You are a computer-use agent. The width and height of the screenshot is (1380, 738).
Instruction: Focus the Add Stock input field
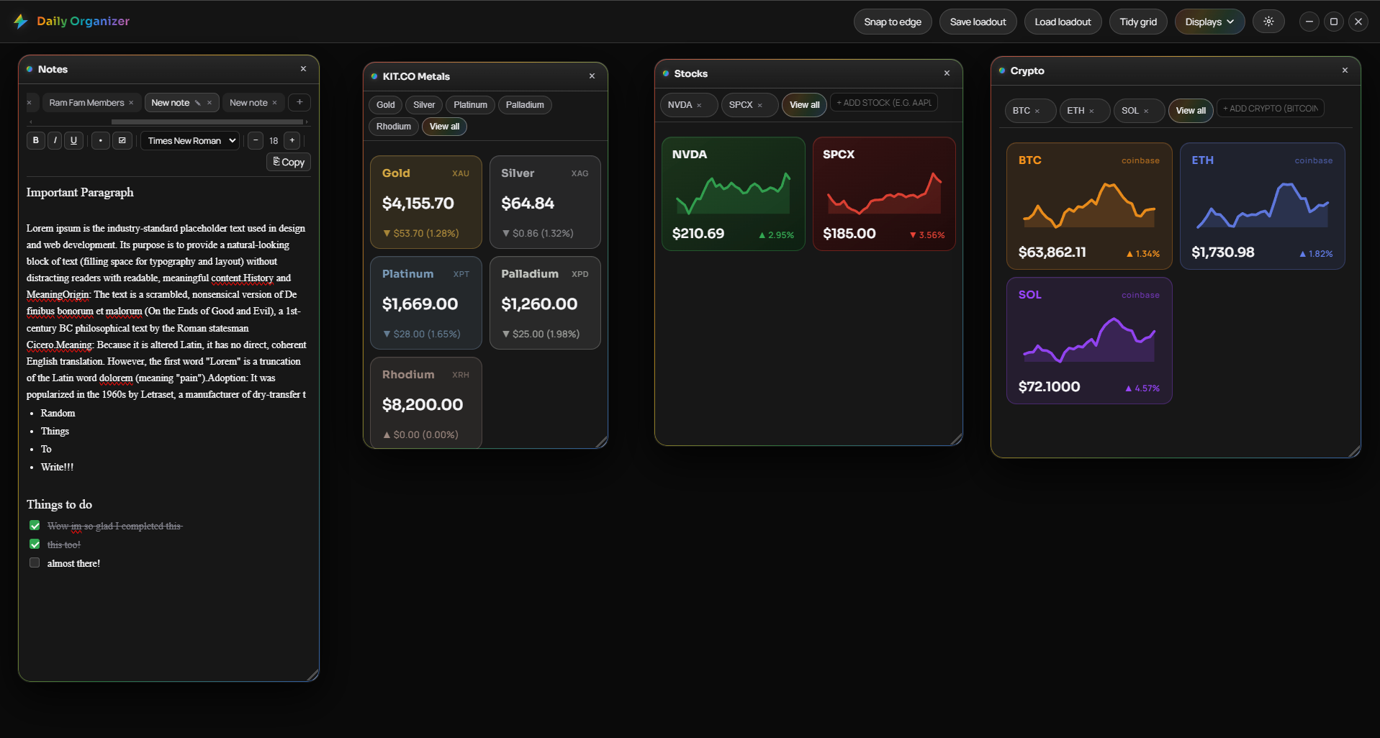[884, 103]
